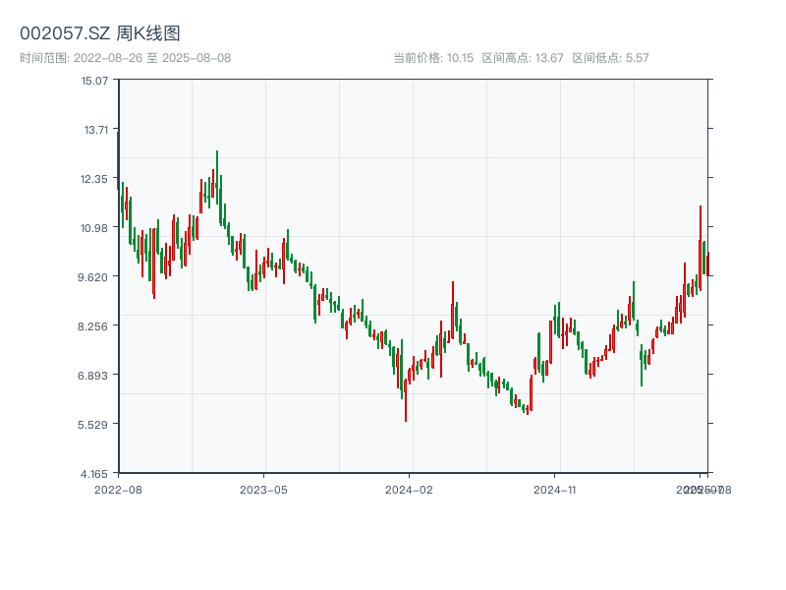Click the 12.35 y-axis label

(x=94, y=179)
